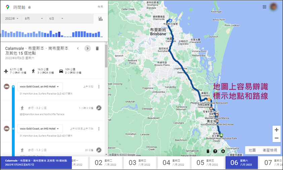Click the walking summary icon near 16.5 公里
The height and width of the screenshot is (170, 283).
(x=33, y=71)
